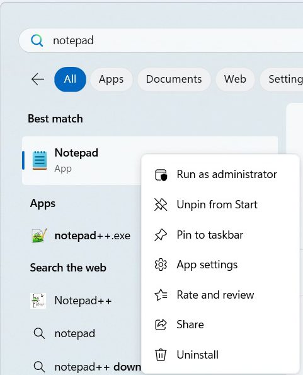
Task: Click the Notepad++ web result icon
Action: pos(38,301)
